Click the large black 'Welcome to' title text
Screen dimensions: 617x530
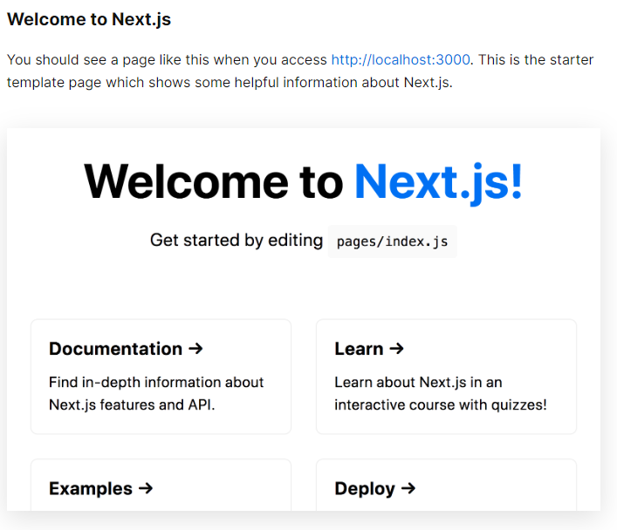213,181
